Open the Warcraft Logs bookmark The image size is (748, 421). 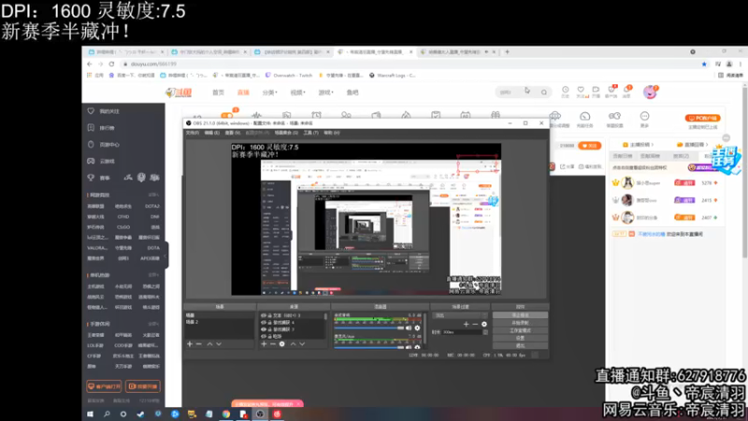pos(392,76)
